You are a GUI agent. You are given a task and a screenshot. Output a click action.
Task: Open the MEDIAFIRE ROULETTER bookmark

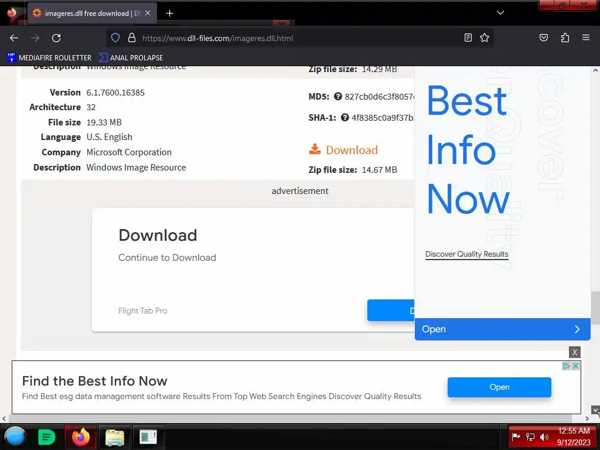point(49,58)
